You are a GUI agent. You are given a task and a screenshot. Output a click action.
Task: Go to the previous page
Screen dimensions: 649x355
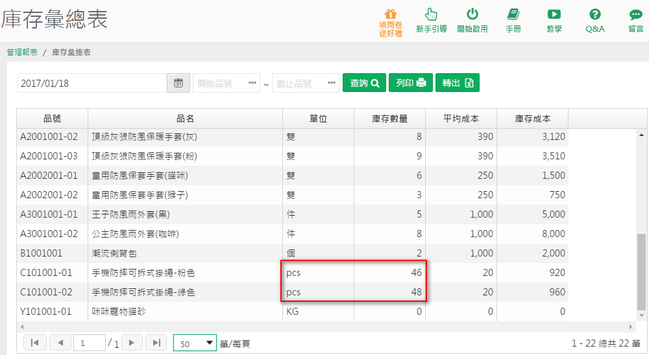click(x=60, y=343)
